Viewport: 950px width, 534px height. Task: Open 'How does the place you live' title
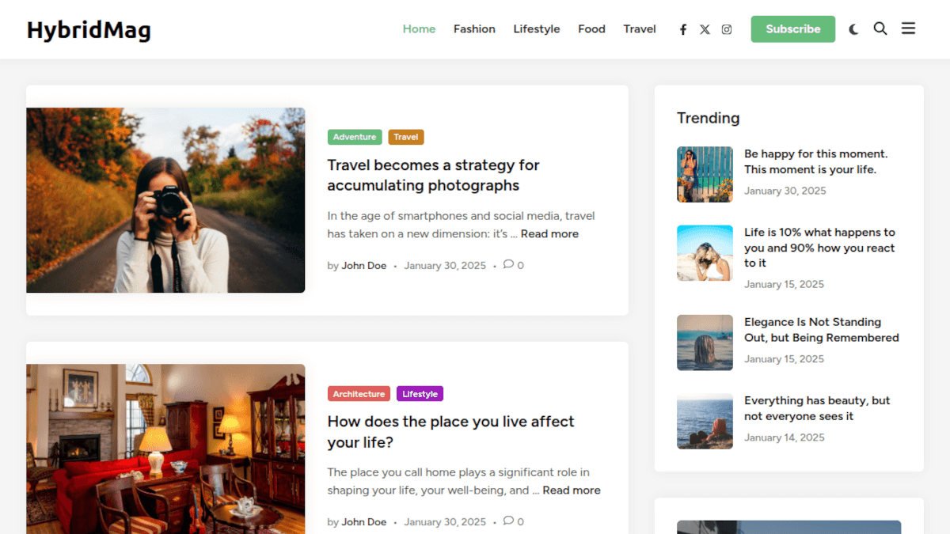[x=450, y=431]
